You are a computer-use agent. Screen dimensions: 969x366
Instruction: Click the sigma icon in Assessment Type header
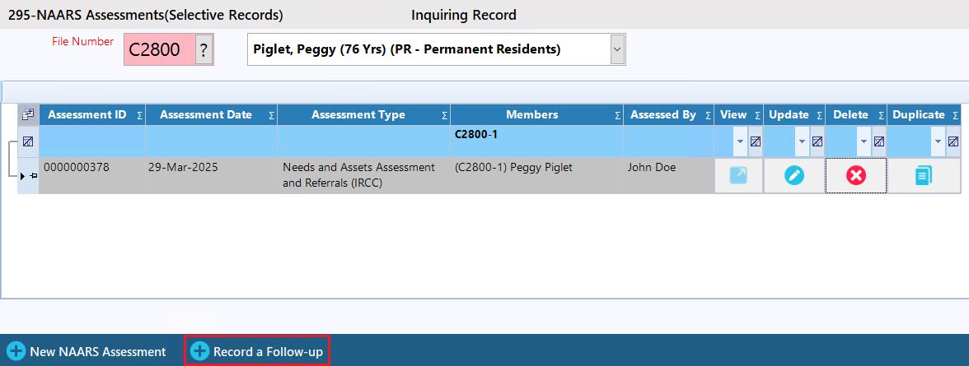444,116
